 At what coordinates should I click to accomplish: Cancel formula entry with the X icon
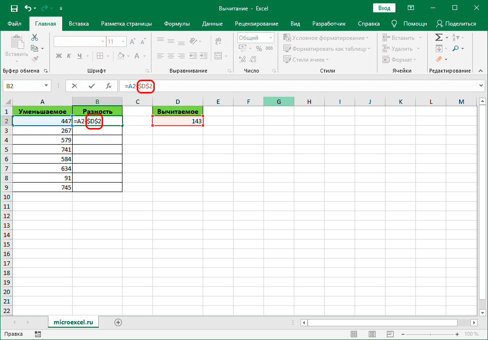pos(75,86)
